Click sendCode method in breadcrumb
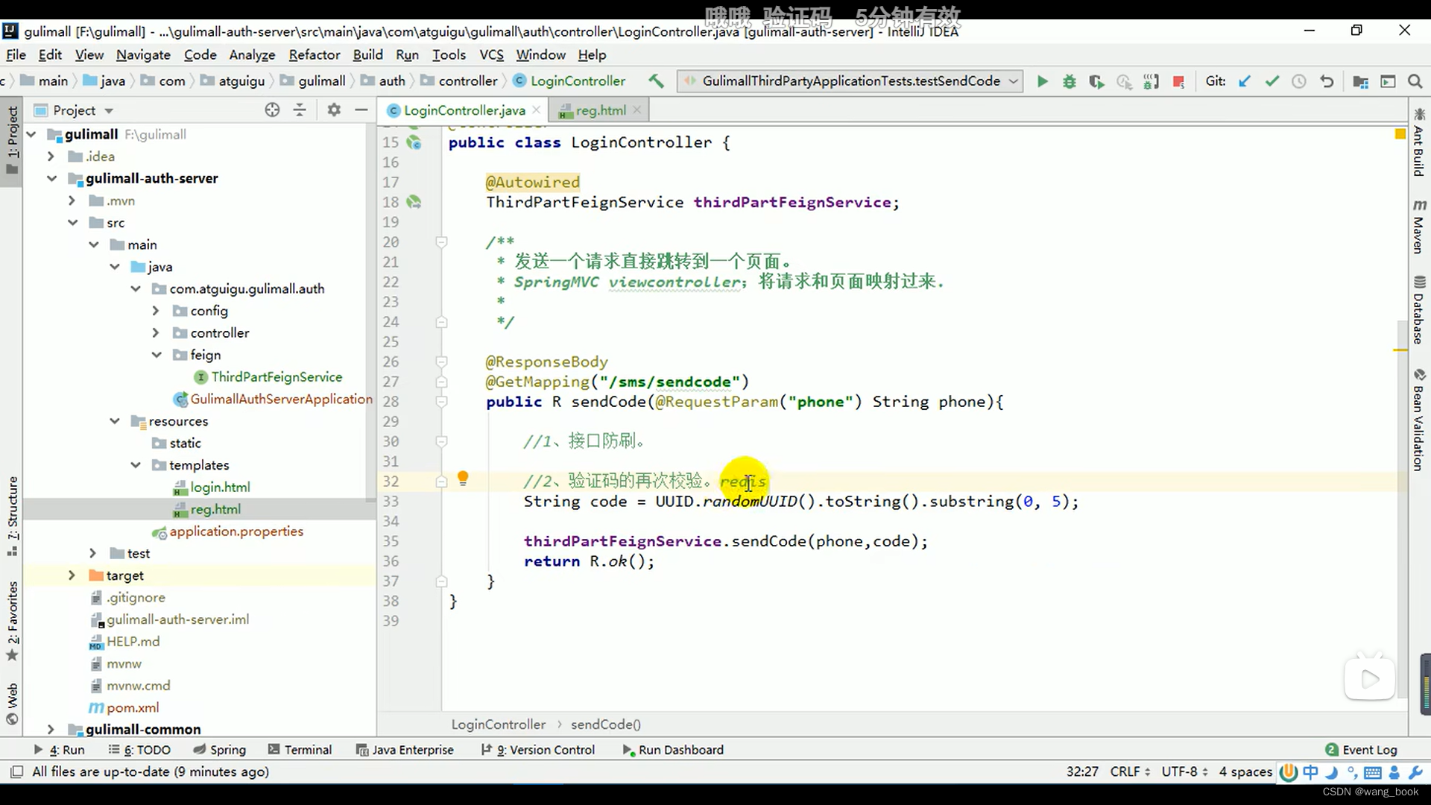Viewport: 1431px width, 805px height. coord(605,724)
